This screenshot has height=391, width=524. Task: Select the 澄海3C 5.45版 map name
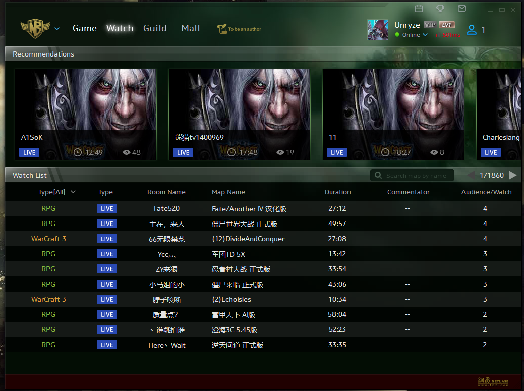coord(235,330)
